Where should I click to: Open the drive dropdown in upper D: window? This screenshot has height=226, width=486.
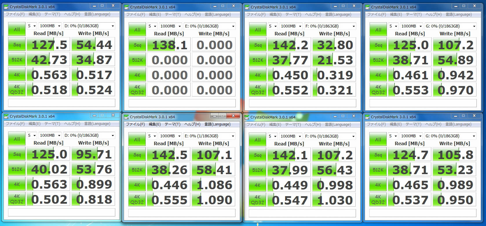coord(89,26)
